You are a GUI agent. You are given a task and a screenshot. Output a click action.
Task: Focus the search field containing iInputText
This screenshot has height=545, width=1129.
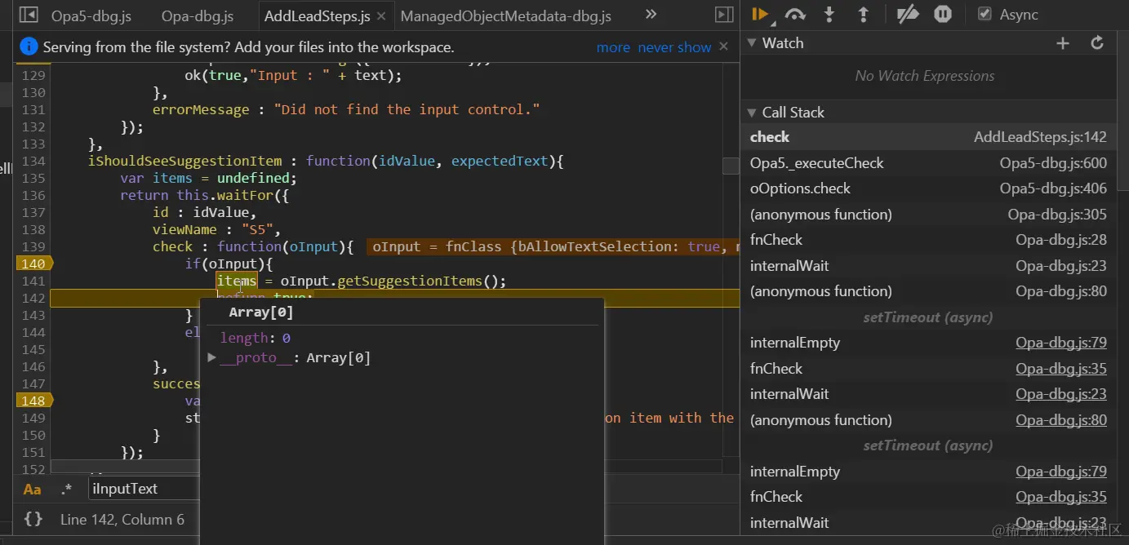pos(143,489)
